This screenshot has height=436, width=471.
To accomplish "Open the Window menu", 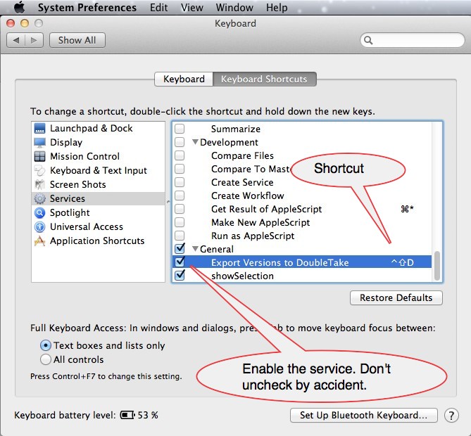I will [234, 8].
